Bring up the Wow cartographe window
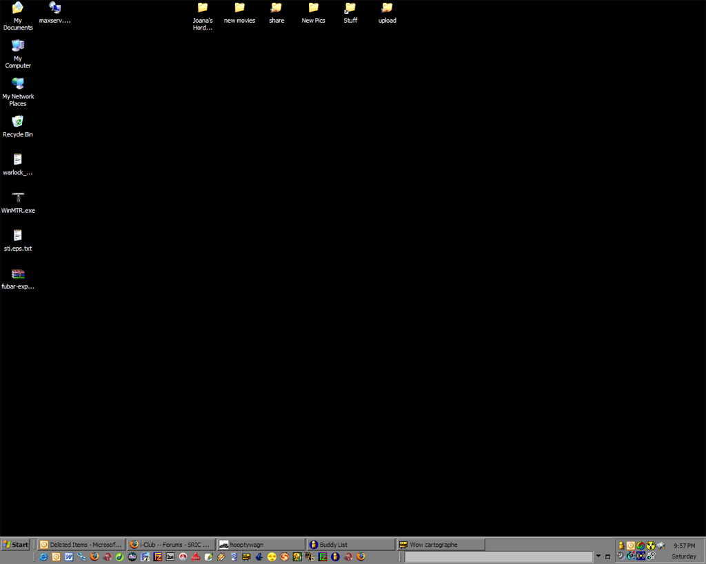Viewport: 706px width, 564px height. [441, 545]
